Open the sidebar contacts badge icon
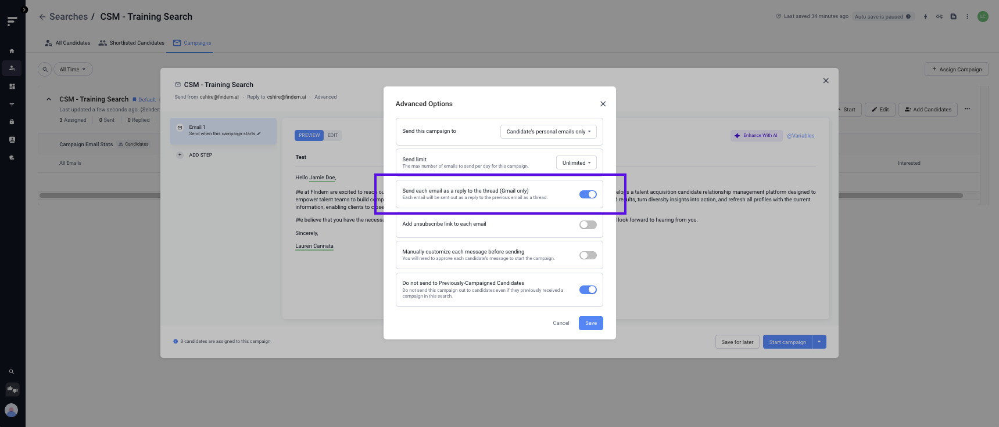Image resolution: width=999 pixels, height=427 pixels. 12,139
